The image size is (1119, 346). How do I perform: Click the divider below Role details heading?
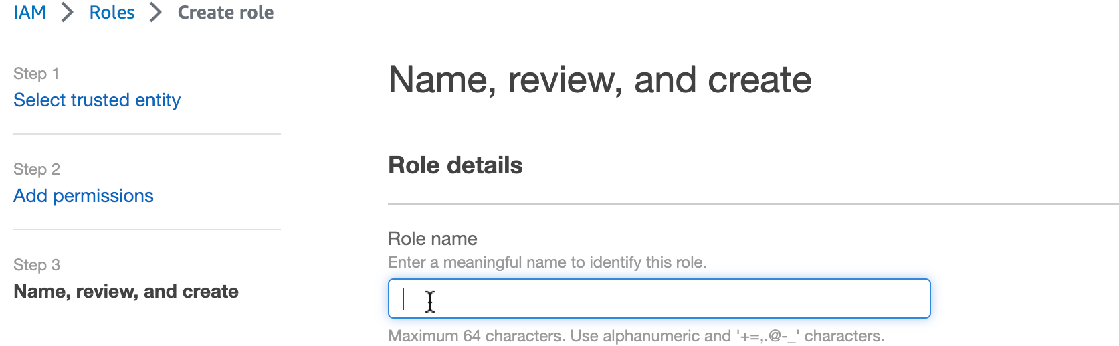pyautogui.click(x=752, y=204)
